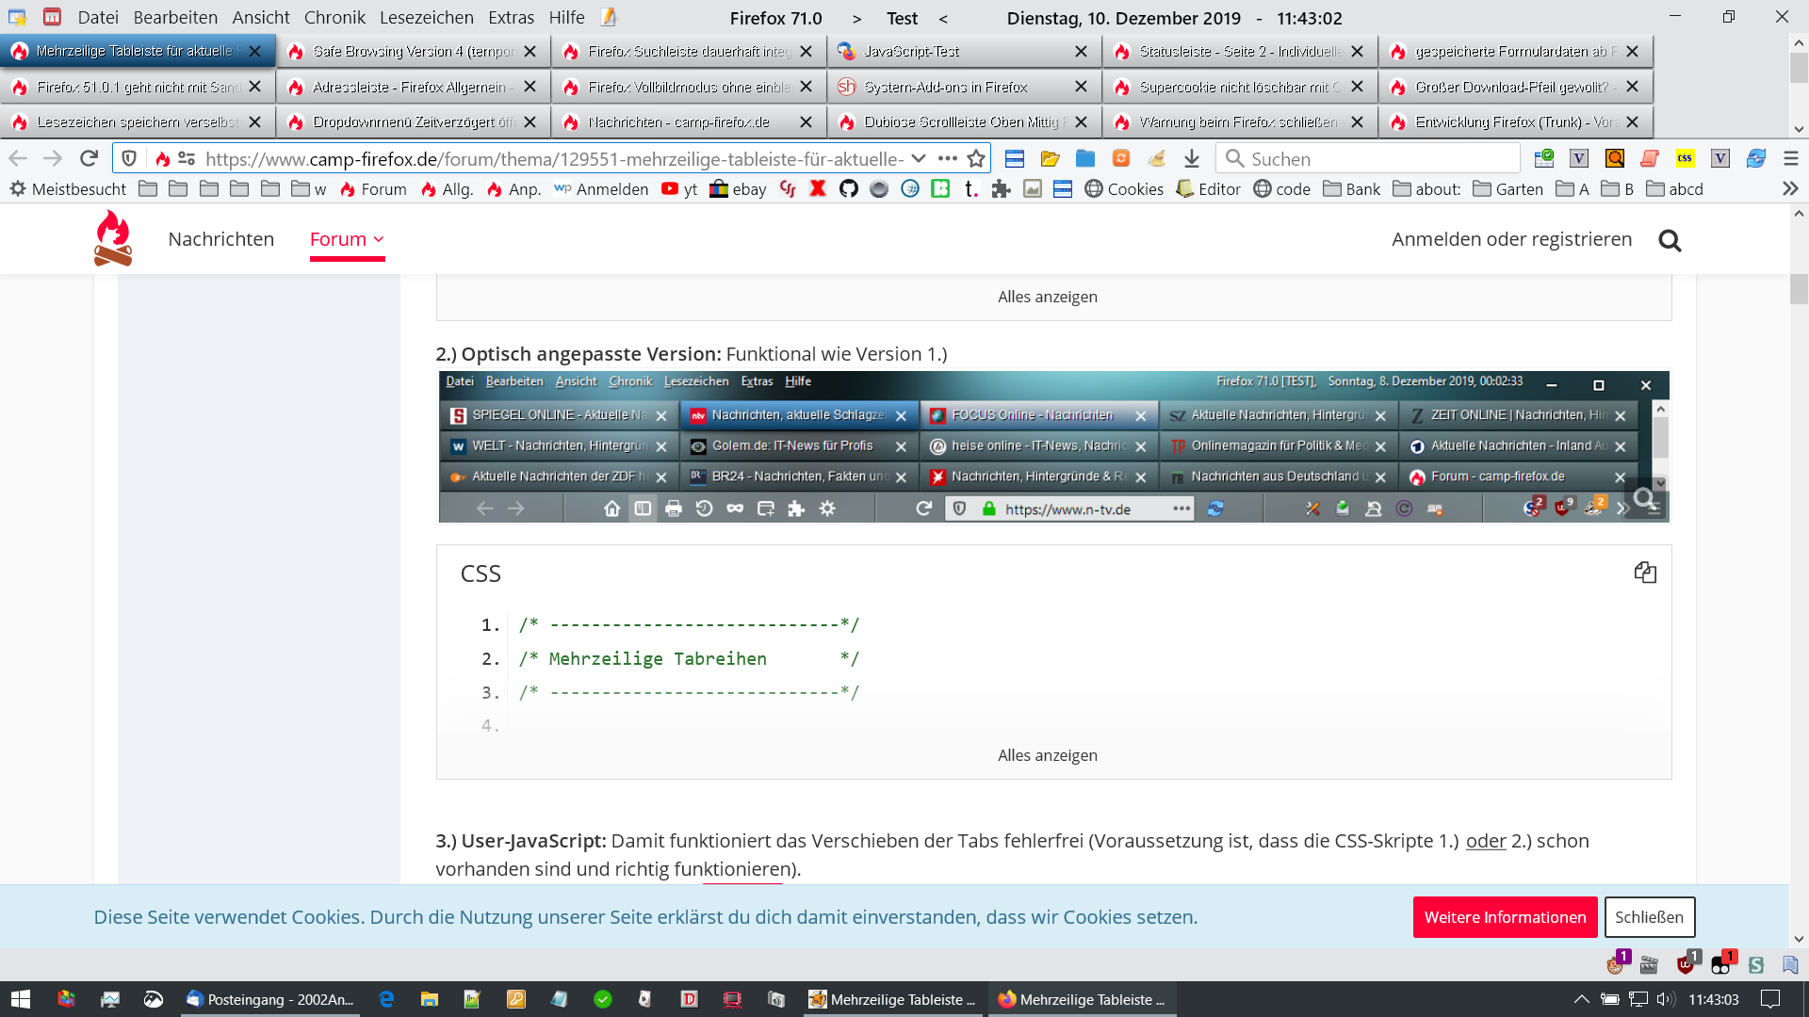Screen dimensions: 1809x1017
Task: Open Firefox hamburger menu
Action: 1791,158
